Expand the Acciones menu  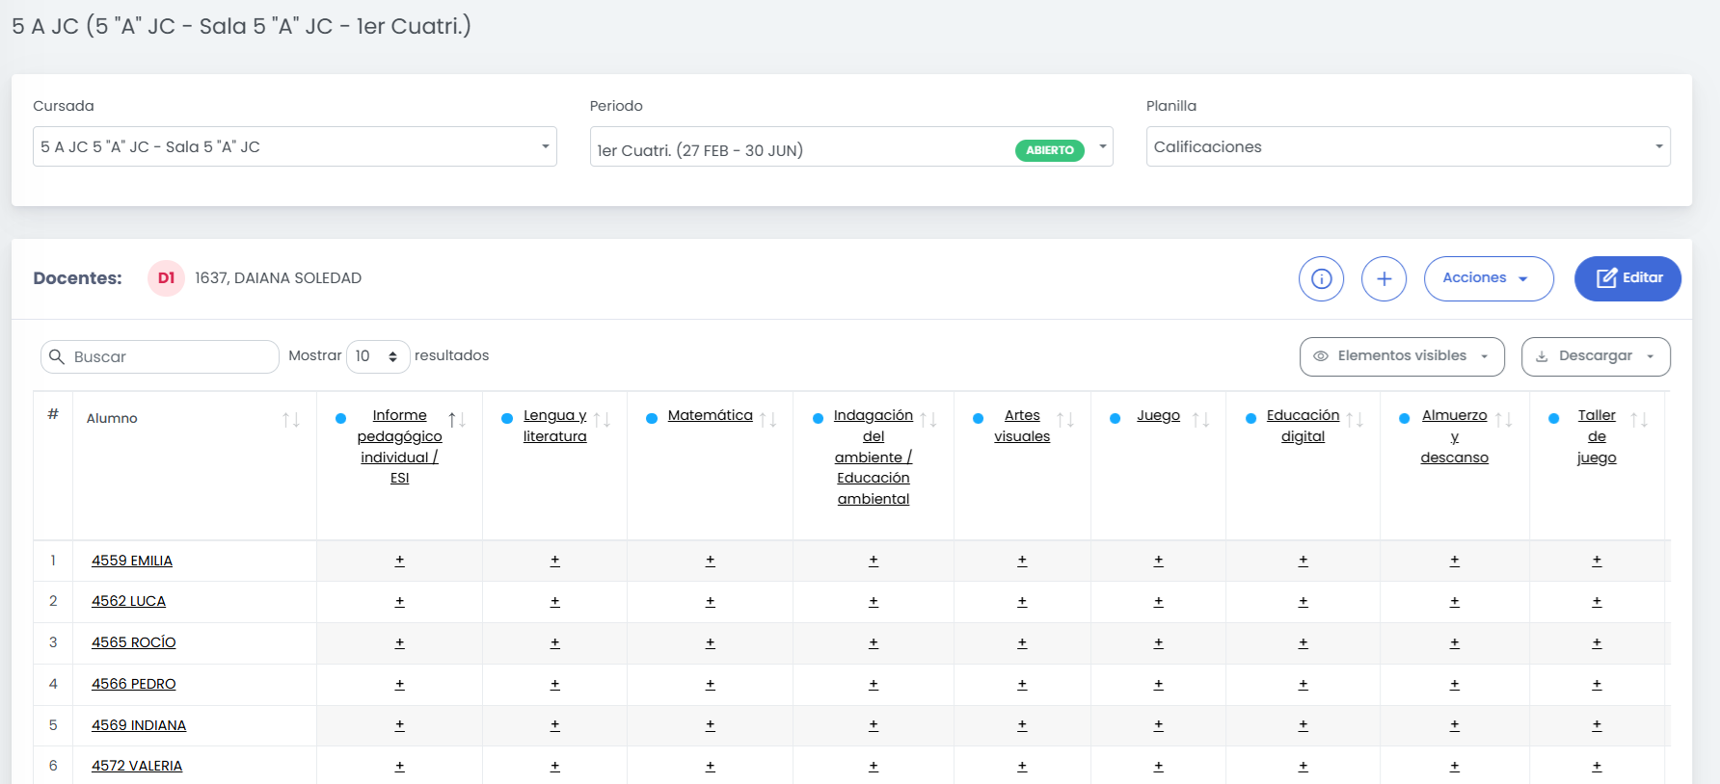(x=1489, y=278)
